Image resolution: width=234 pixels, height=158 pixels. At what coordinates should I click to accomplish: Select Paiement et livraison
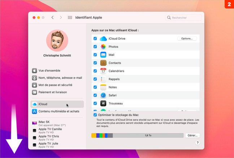[57, 92]
